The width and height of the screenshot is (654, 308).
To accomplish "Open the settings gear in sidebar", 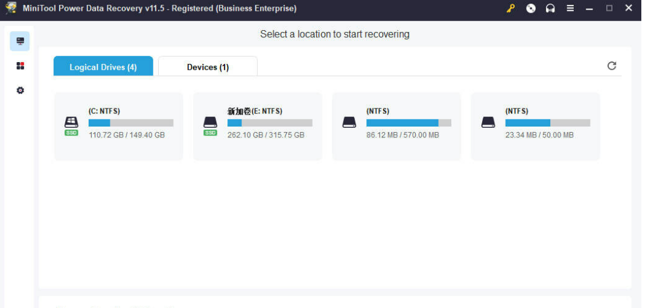I will 20,90.
